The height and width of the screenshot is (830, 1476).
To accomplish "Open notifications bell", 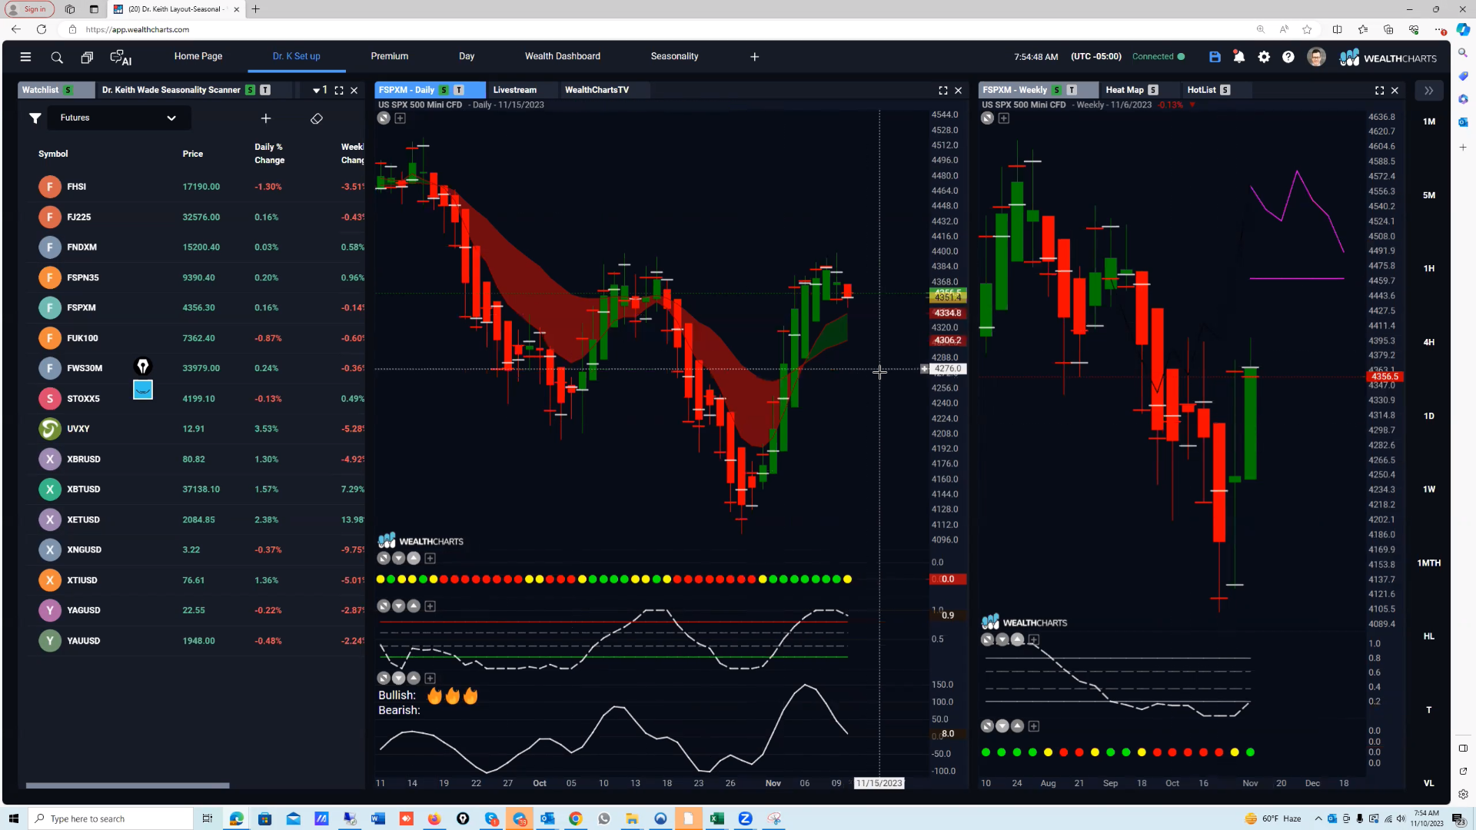I will (1239, 57).
